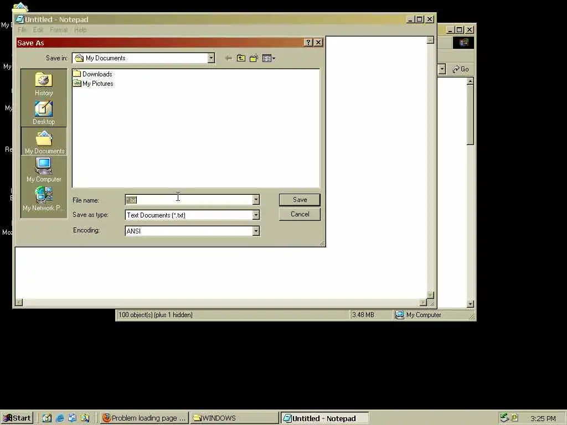This screenshot has width=567, height=425.
Task: Close the Save As dialog
Action: point(318,43)
